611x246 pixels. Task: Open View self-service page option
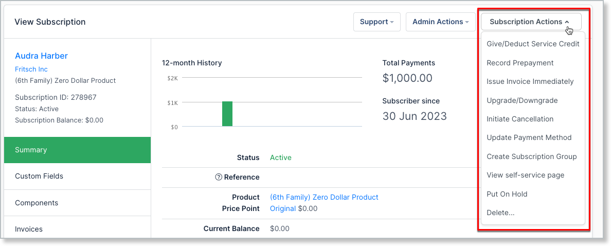[x=525, y=175]
